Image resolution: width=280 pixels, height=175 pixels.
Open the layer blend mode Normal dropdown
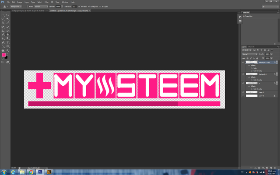(x=250, y=54)
